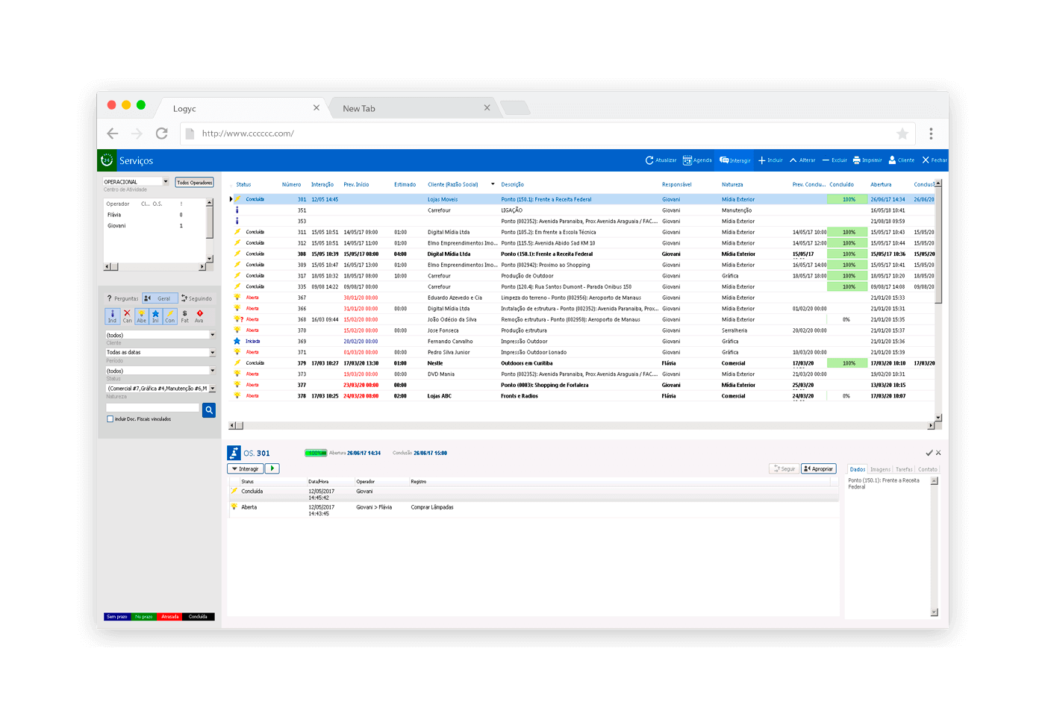
Task: Click the green play arrow button
Action: tap(272, 468)
